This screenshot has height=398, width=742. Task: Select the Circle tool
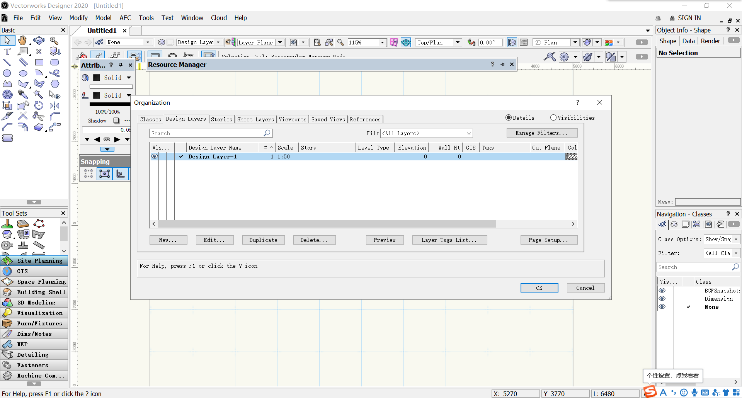pyautogui.click(x=7, y=73)
